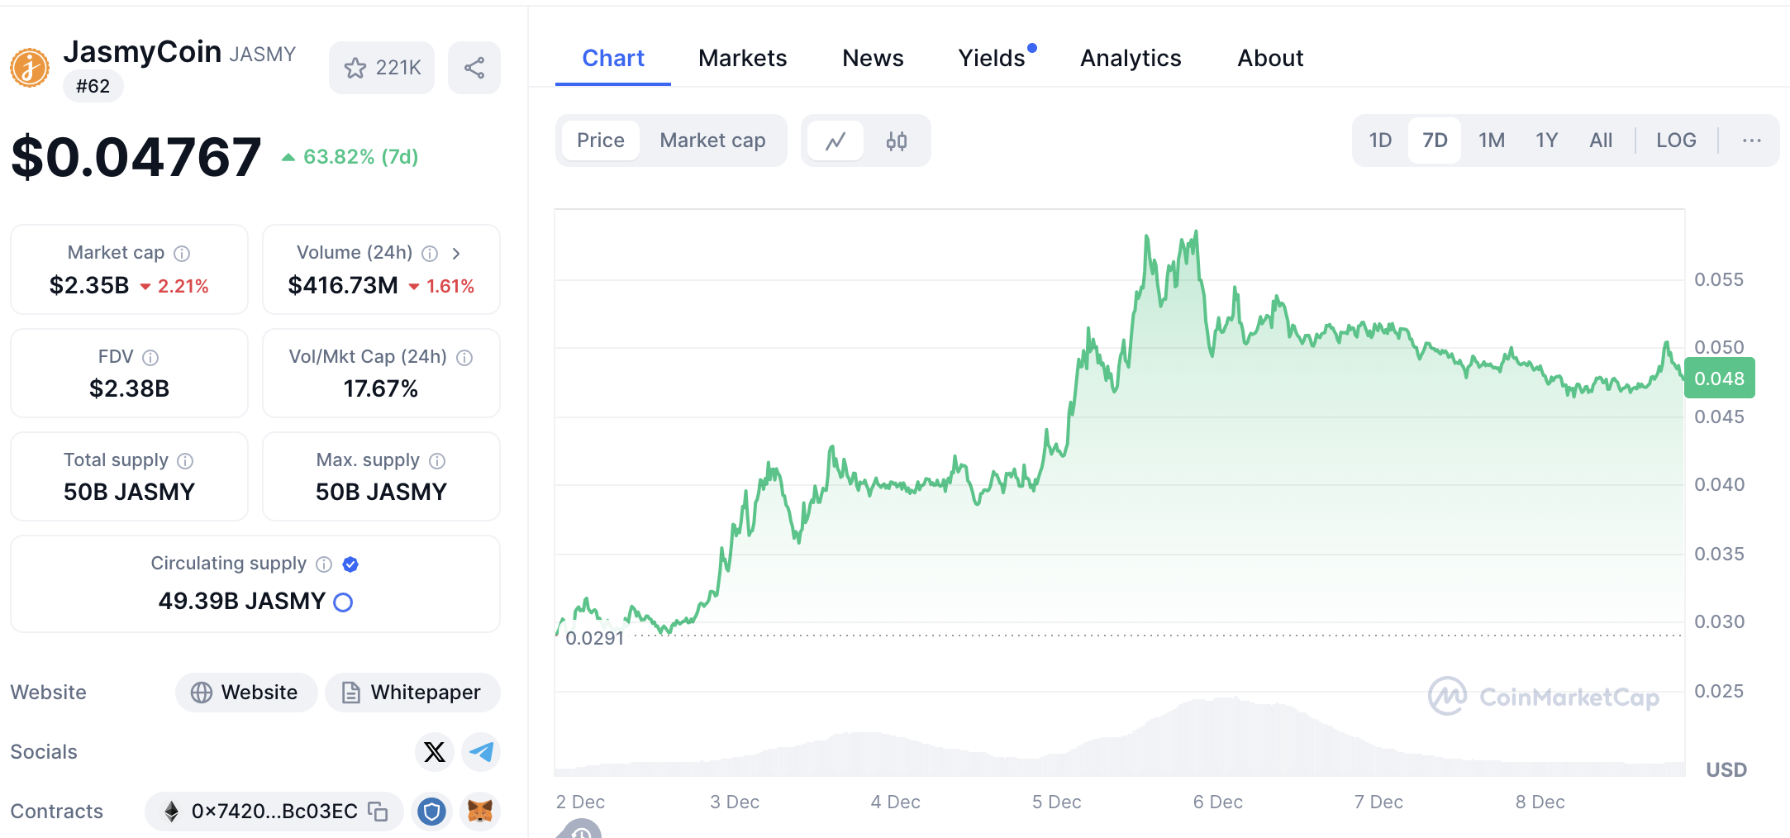Open the Whitepaper link

pos(412,693)
